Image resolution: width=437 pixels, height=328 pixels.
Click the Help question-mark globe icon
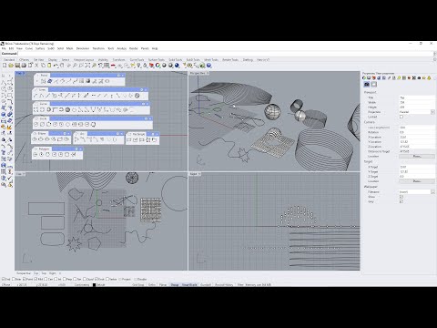pos(208,66)
